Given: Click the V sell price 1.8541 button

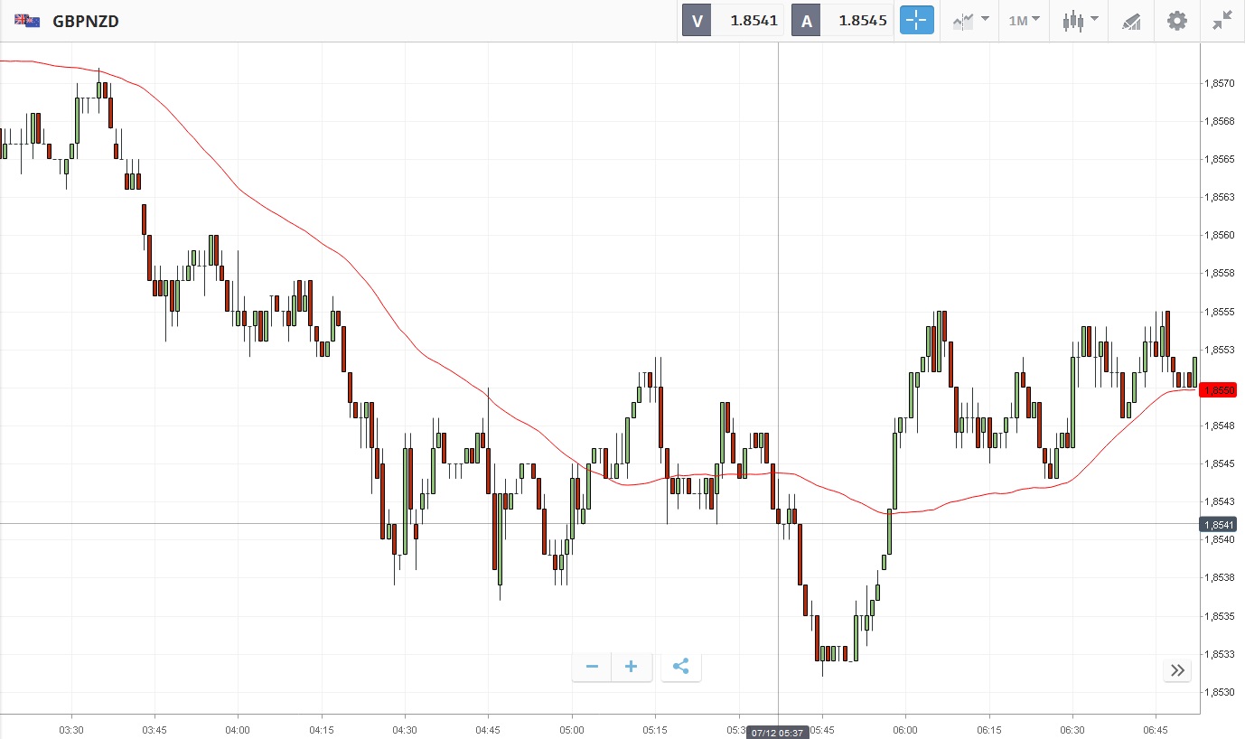Looking at the screenshot, I should pos(732,20).
